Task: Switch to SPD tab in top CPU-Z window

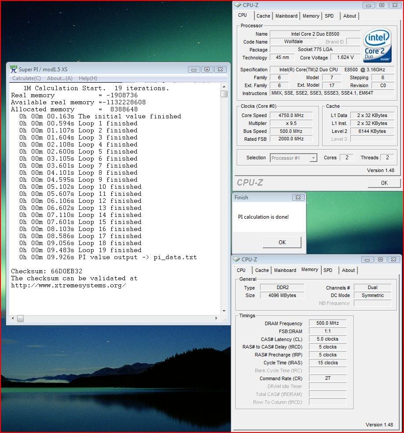Action: (329, 16)
